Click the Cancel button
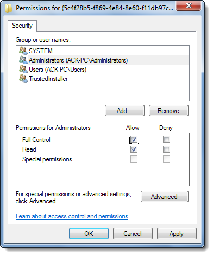The height and width of the screenshot is (256, 213). 133,233
